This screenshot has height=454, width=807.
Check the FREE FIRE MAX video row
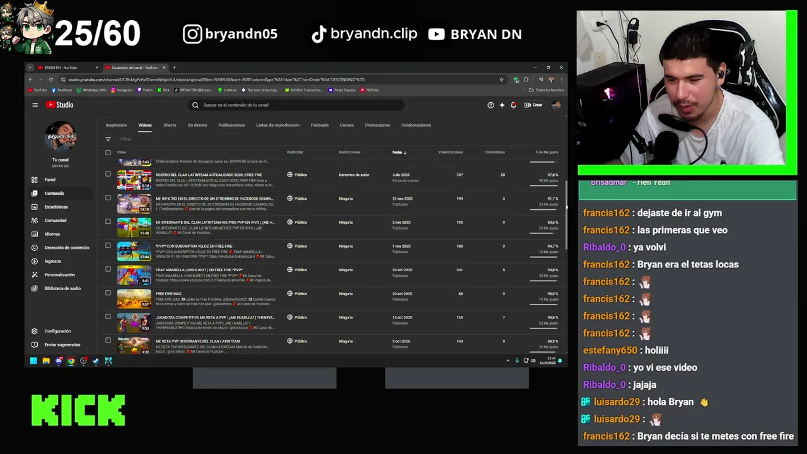pos(108,293)
